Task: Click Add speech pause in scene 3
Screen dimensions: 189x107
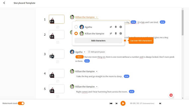Action: pos(97,52)
